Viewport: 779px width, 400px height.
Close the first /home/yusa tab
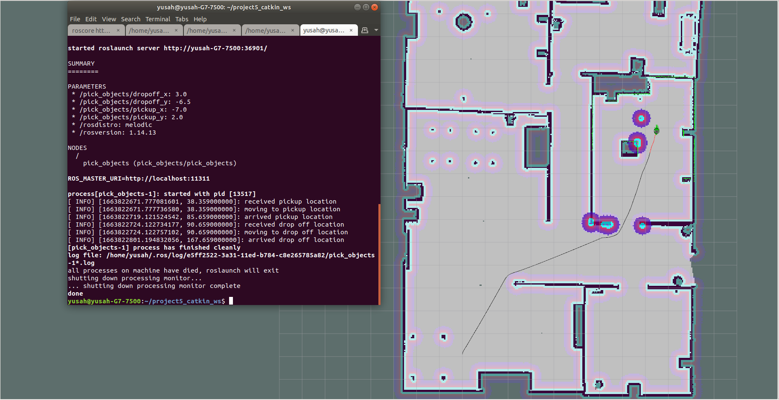(x=176, y=30)
